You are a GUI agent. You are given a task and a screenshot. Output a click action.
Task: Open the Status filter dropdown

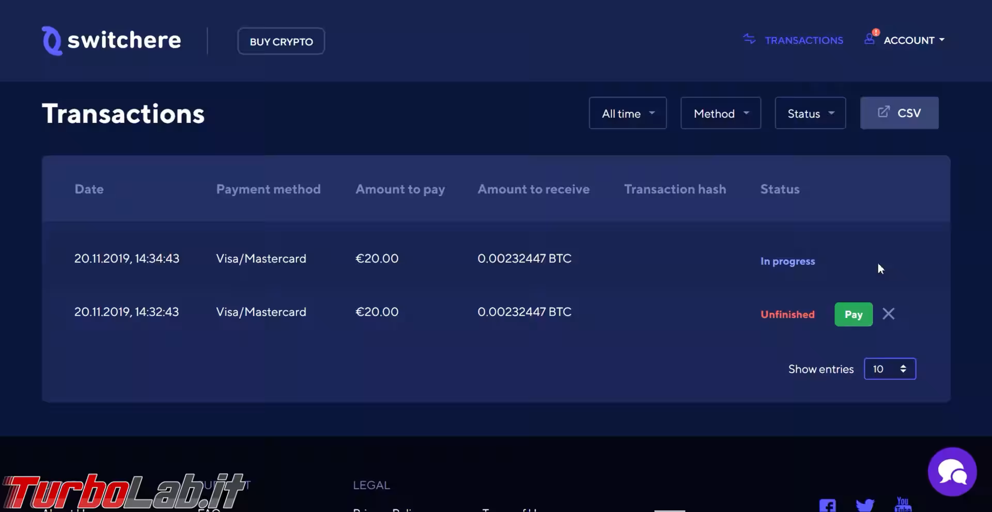coord(809,113)
